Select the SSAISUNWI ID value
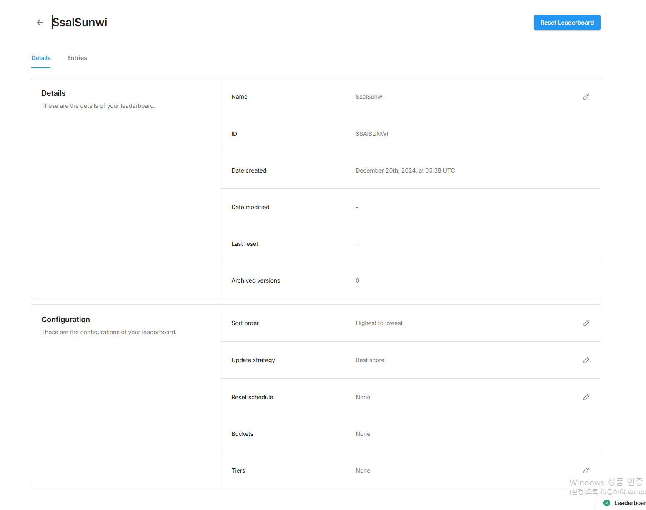Viewport: 646px width, 510px height. 372,134
